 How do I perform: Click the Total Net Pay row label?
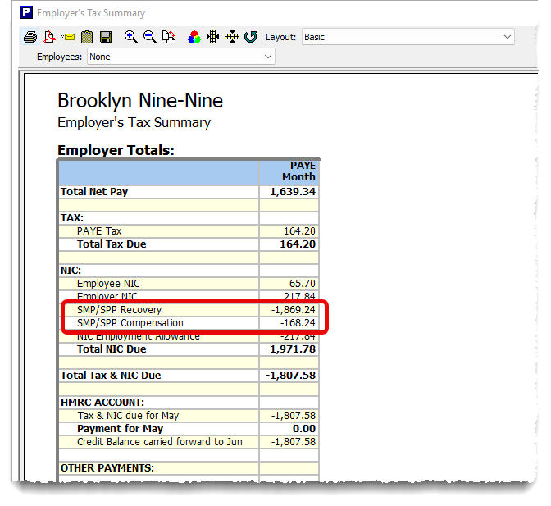coord(94,192)
